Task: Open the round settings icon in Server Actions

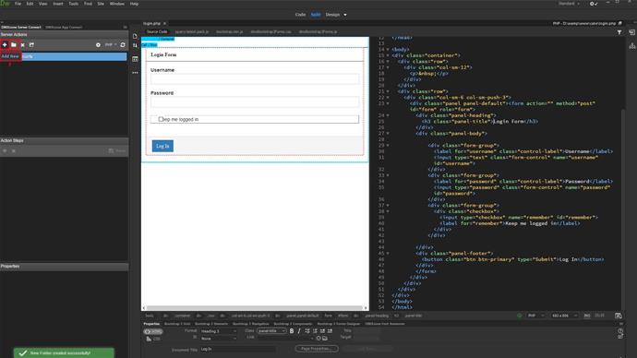Action: [98, 44]
